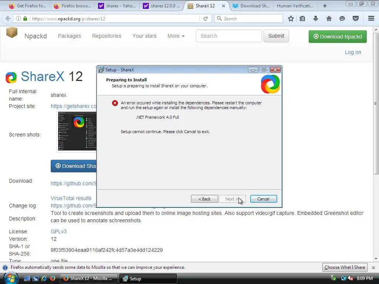The image size is (379, 284).
Task: Switch to the Firefox browser tab
Action: (73, 6)
